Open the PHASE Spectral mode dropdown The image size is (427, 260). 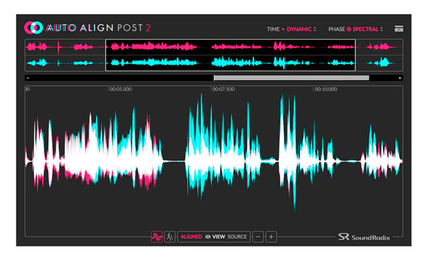coord(368,29)
